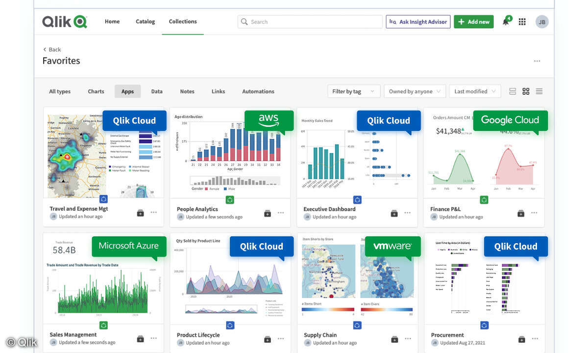Open Procurement lost time chart thumbnail
The image size is (588, 353).
tap(484, 278)
